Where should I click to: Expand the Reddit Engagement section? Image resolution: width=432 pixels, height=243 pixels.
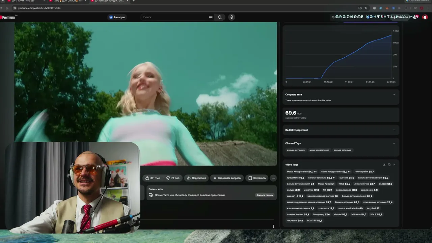[x=394, y=130]
